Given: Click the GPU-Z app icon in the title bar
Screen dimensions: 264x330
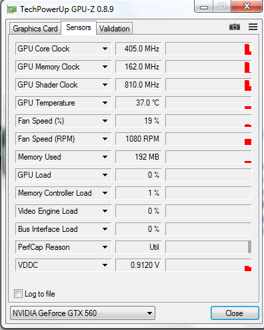Looking at the screenshot, I should click(x=11, y=9).
